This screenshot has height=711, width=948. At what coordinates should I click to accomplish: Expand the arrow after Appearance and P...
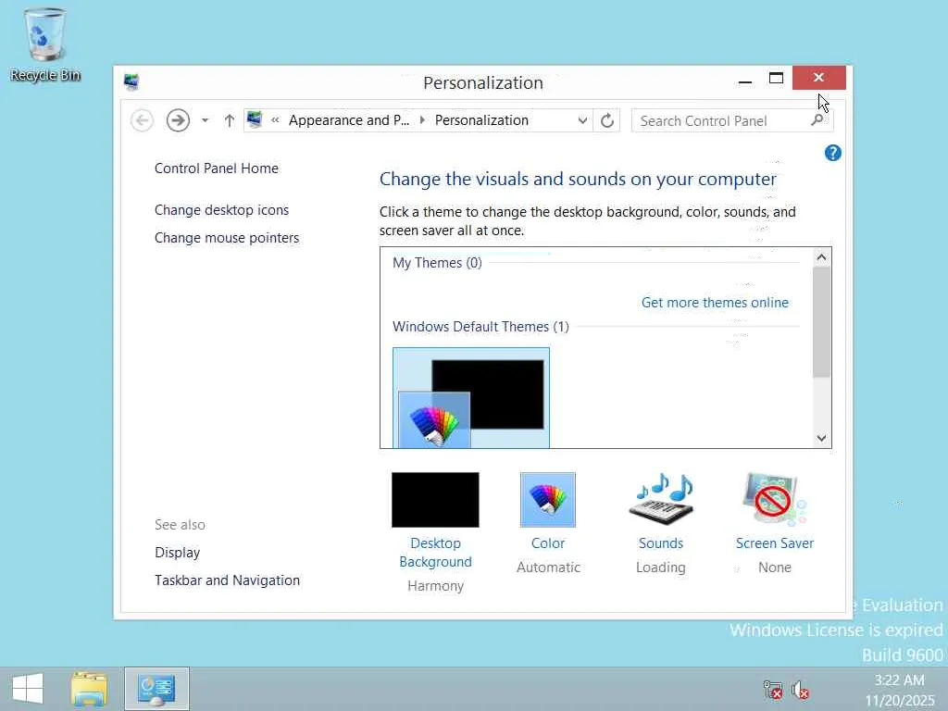coord(422,120)
